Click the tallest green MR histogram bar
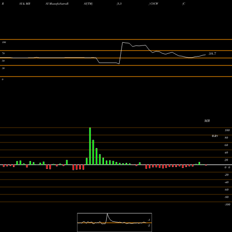Image resolution: width=232 pixels, height=232 pixels. 90,146
